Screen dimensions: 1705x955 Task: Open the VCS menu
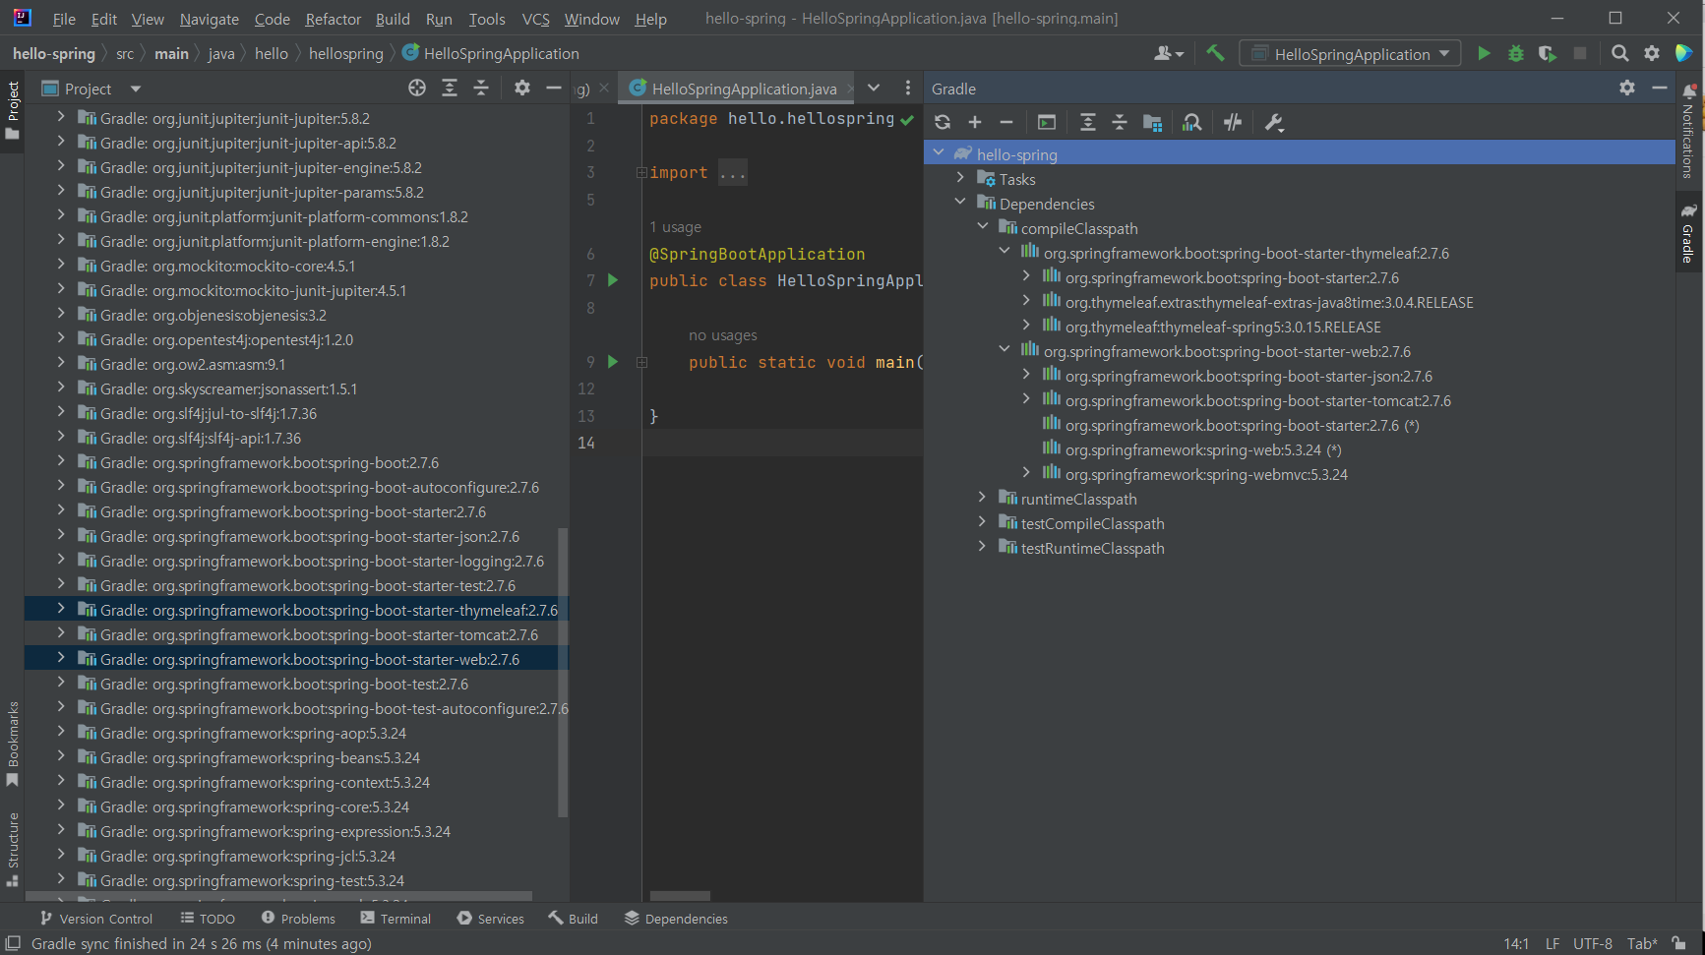(x=535, y=19)
